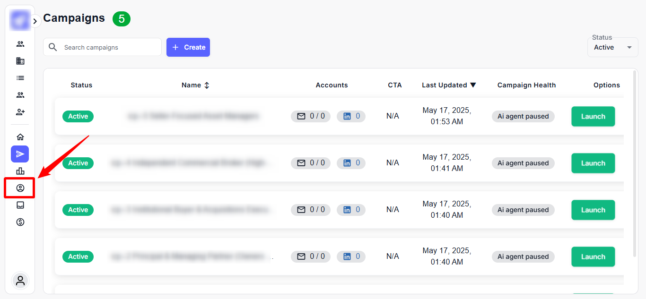Sort campaigns by the Name column
This screenshot has height=299, width=646.
pos(195,85)
